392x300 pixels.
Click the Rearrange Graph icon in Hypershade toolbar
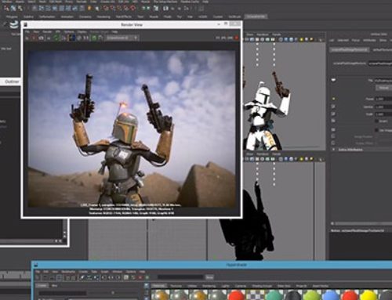[x=89, y=277]
